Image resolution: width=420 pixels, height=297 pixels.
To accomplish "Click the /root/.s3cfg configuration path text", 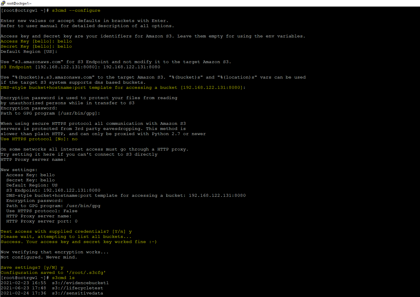I will tap(86, 272).
